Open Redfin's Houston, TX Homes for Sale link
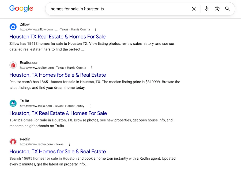The width and height of the screenshot is (241, 173). tap(58, 152)
